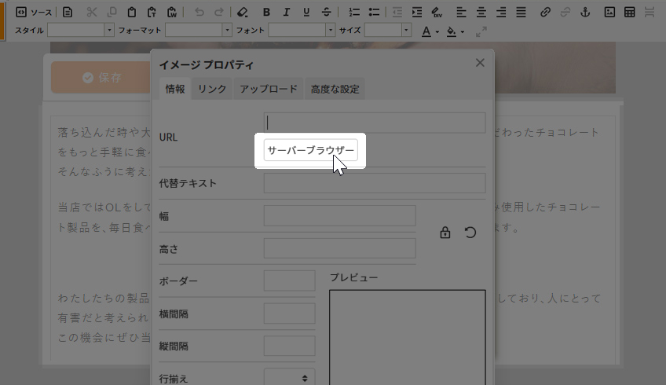Click the Source (ソース) toolbar button
The width and height of the screenshot is (666, 385).
point(34,12)
